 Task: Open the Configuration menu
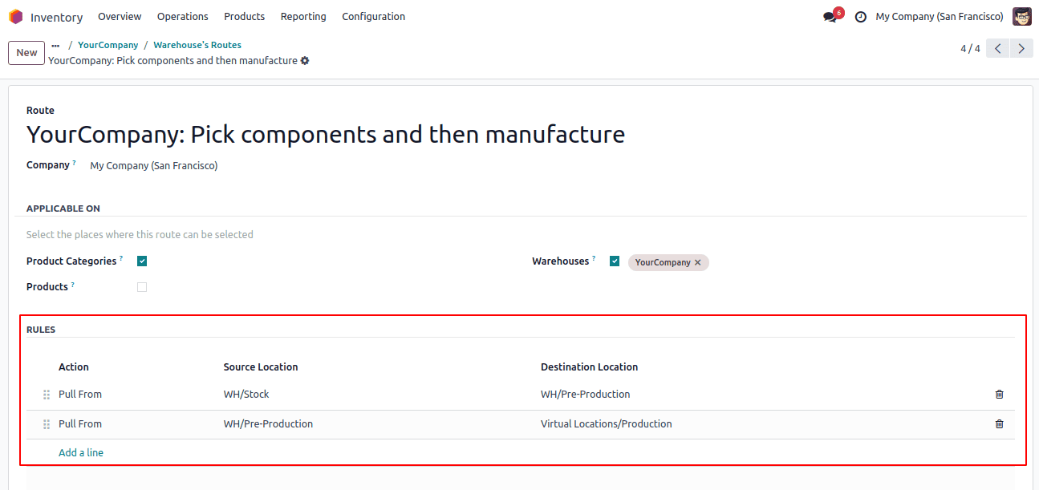pyautogui.click(x=373, y=17)
